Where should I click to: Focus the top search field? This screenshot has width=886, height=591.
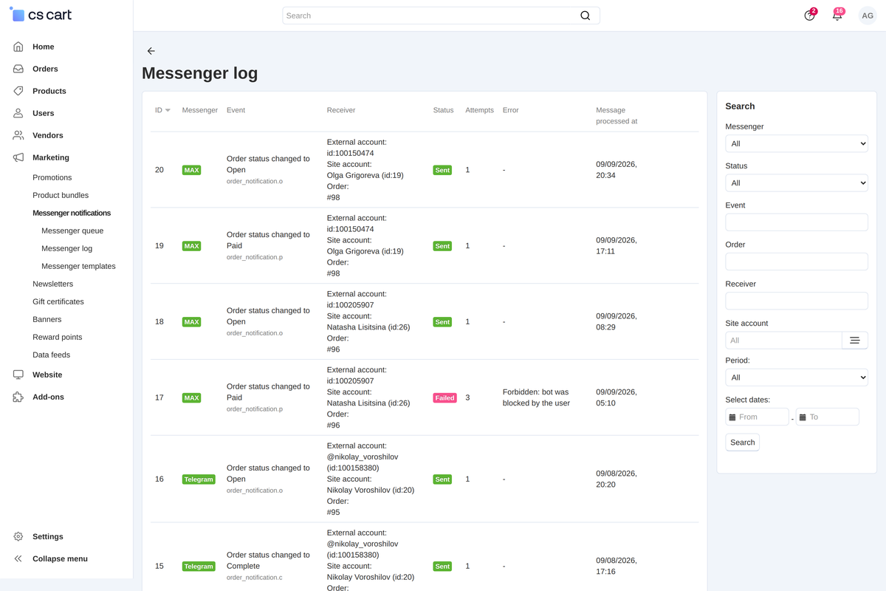tap(441, 16)
